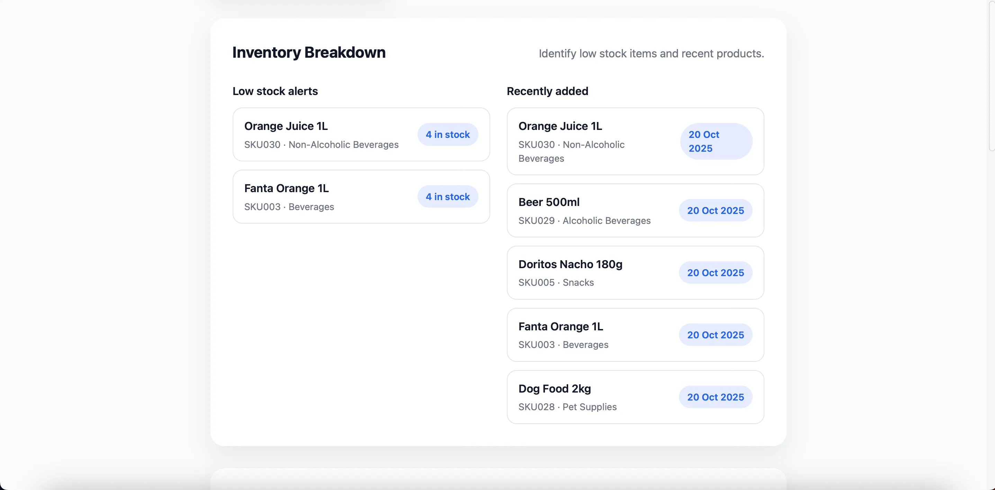This screenshot has height=490, width=995.
Task: Select the SKU029 Alcoholic Beverages label
Action: [584, 220]
